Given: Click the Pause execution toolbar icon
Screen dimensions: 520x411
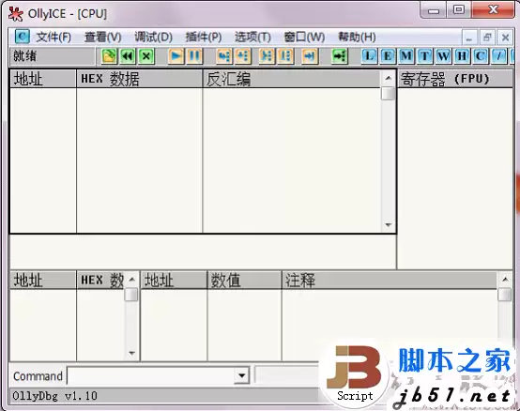Looking at the screenshot, I should point(194,56).
